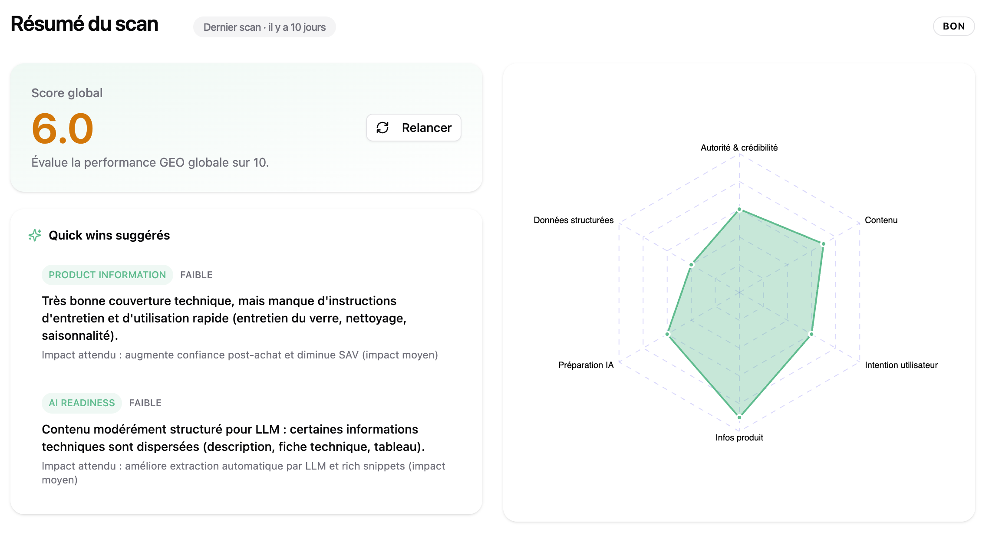Screen dimensions: 989x539
Task: Select the sparkle icon next to Quick wins suggérés
Action: click(x=34, y=235)
